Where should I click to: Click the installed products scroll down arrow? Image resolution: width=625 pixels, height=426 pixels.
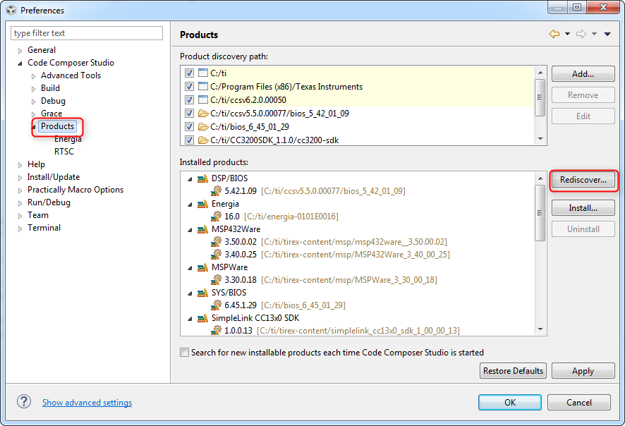tap(540, 329)
